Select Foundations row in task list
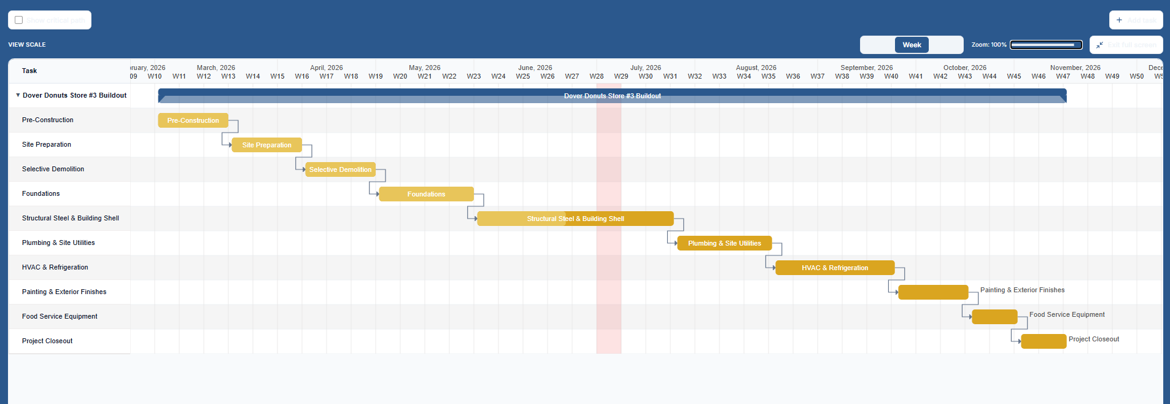Image resolution: width=1170 pixels, height=404 pixels. pos(69,194)
